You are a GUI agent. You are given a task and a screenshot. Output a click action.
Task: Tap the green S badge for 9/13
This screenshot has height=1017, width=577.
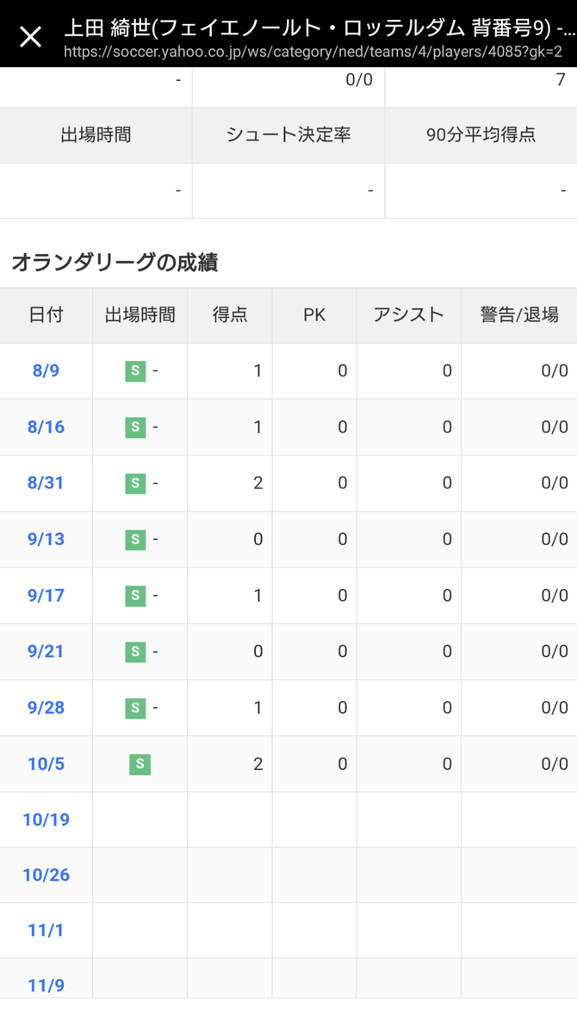pos(135,539)
